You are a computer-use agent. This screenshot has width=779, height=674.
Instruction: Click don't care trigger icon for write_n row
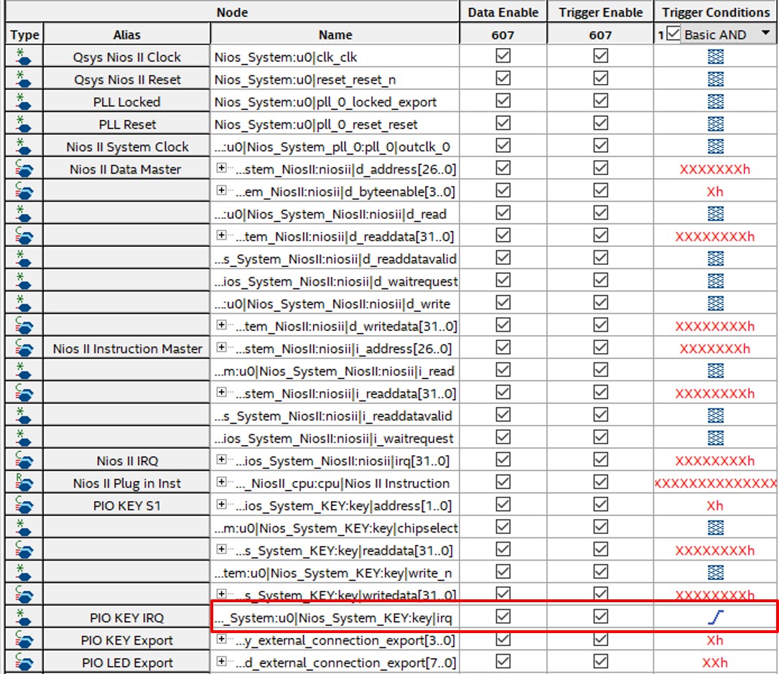(x=715, y=572)
